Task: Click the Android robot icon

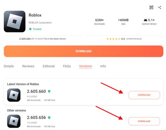Action: 145,20
